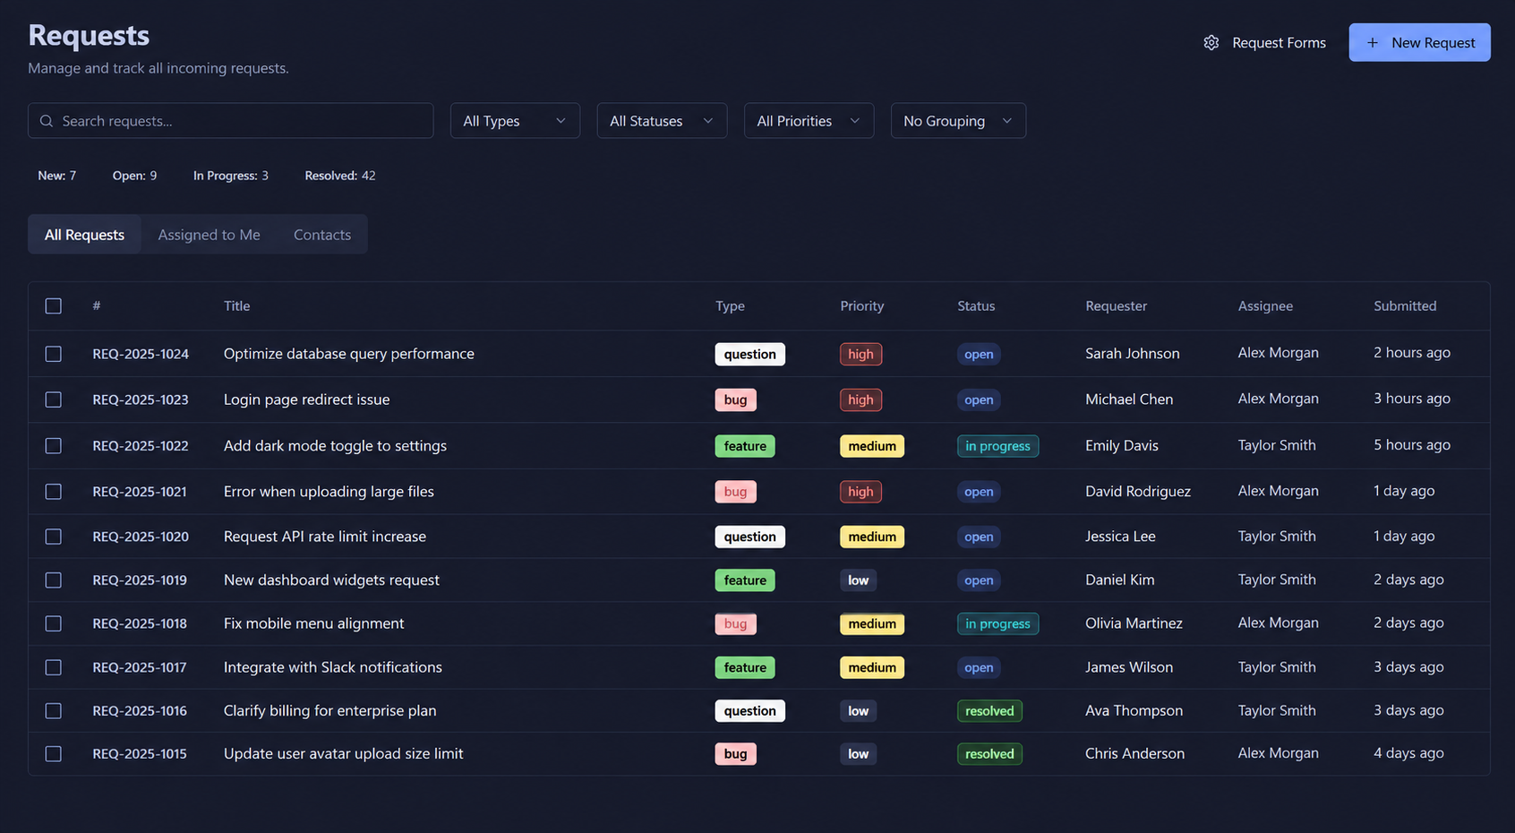Open the No Grouping dropdown
This screenshot has height=833, width=1515.
(958, 121)
